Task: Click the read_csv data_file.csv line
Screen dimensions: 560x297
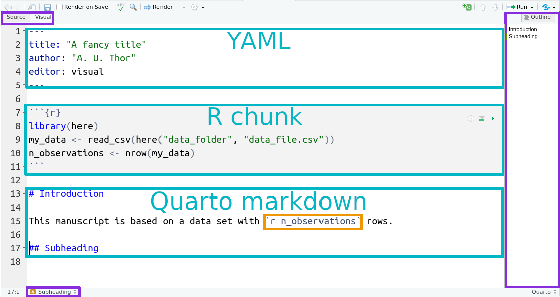Action: pos(182,139)
